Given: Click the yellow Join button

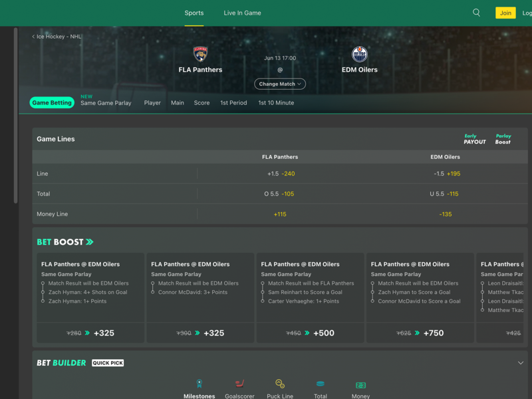Looking at the screenshot, I should click(x=505, y=13).
